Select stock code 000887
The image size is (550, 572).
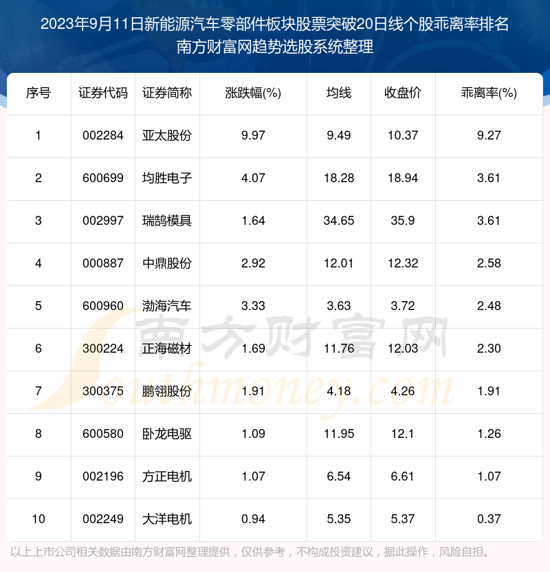(103, 263)
